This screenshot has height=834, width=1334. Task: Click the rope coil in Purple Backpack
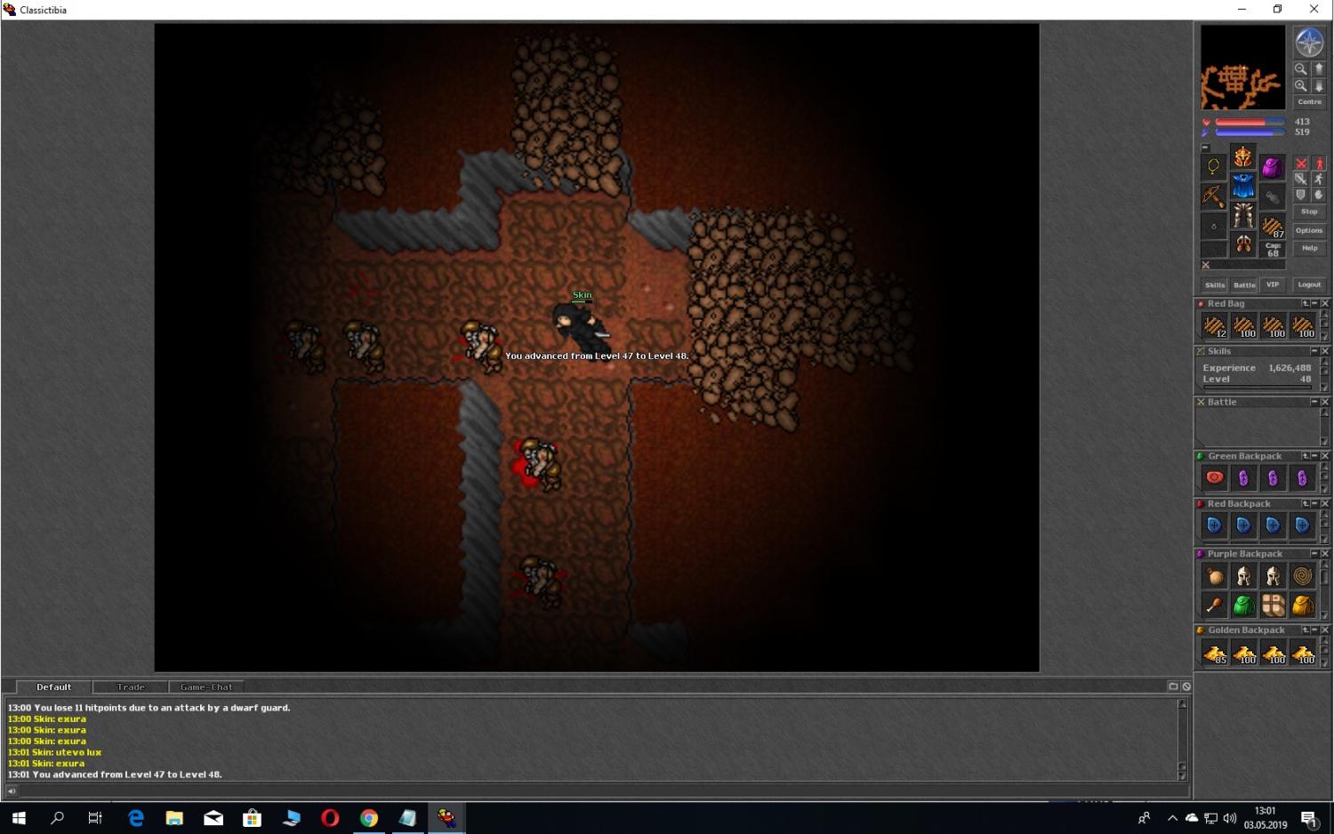click(x=1302, y=576)
